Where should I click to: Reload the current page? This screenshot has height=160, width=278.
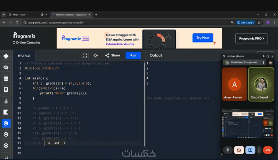pos(17,23)
